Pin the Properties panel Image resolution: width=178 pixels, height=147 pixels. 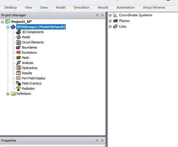coord(97,141)
